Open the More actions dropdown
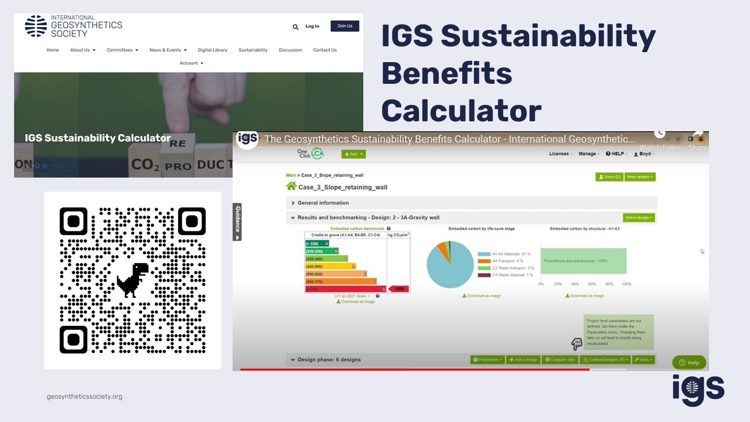The image size is (750, 422). [x=640, y=176]
